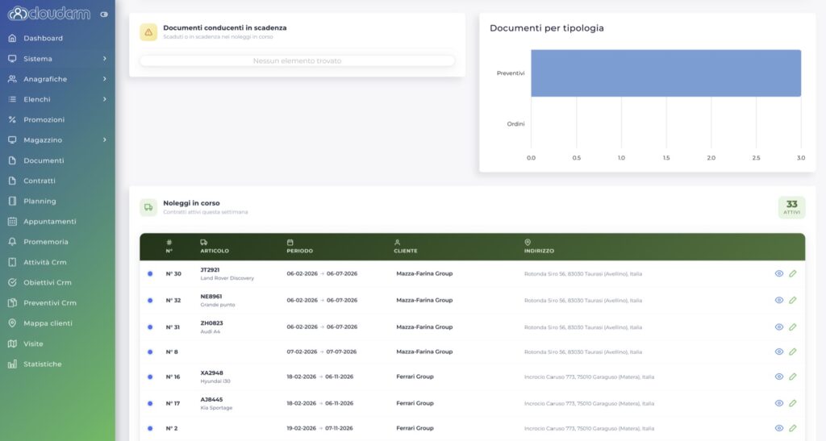Expand the Anagrafiche submenu chevron

pyautogui.click(x=104, y=79)
